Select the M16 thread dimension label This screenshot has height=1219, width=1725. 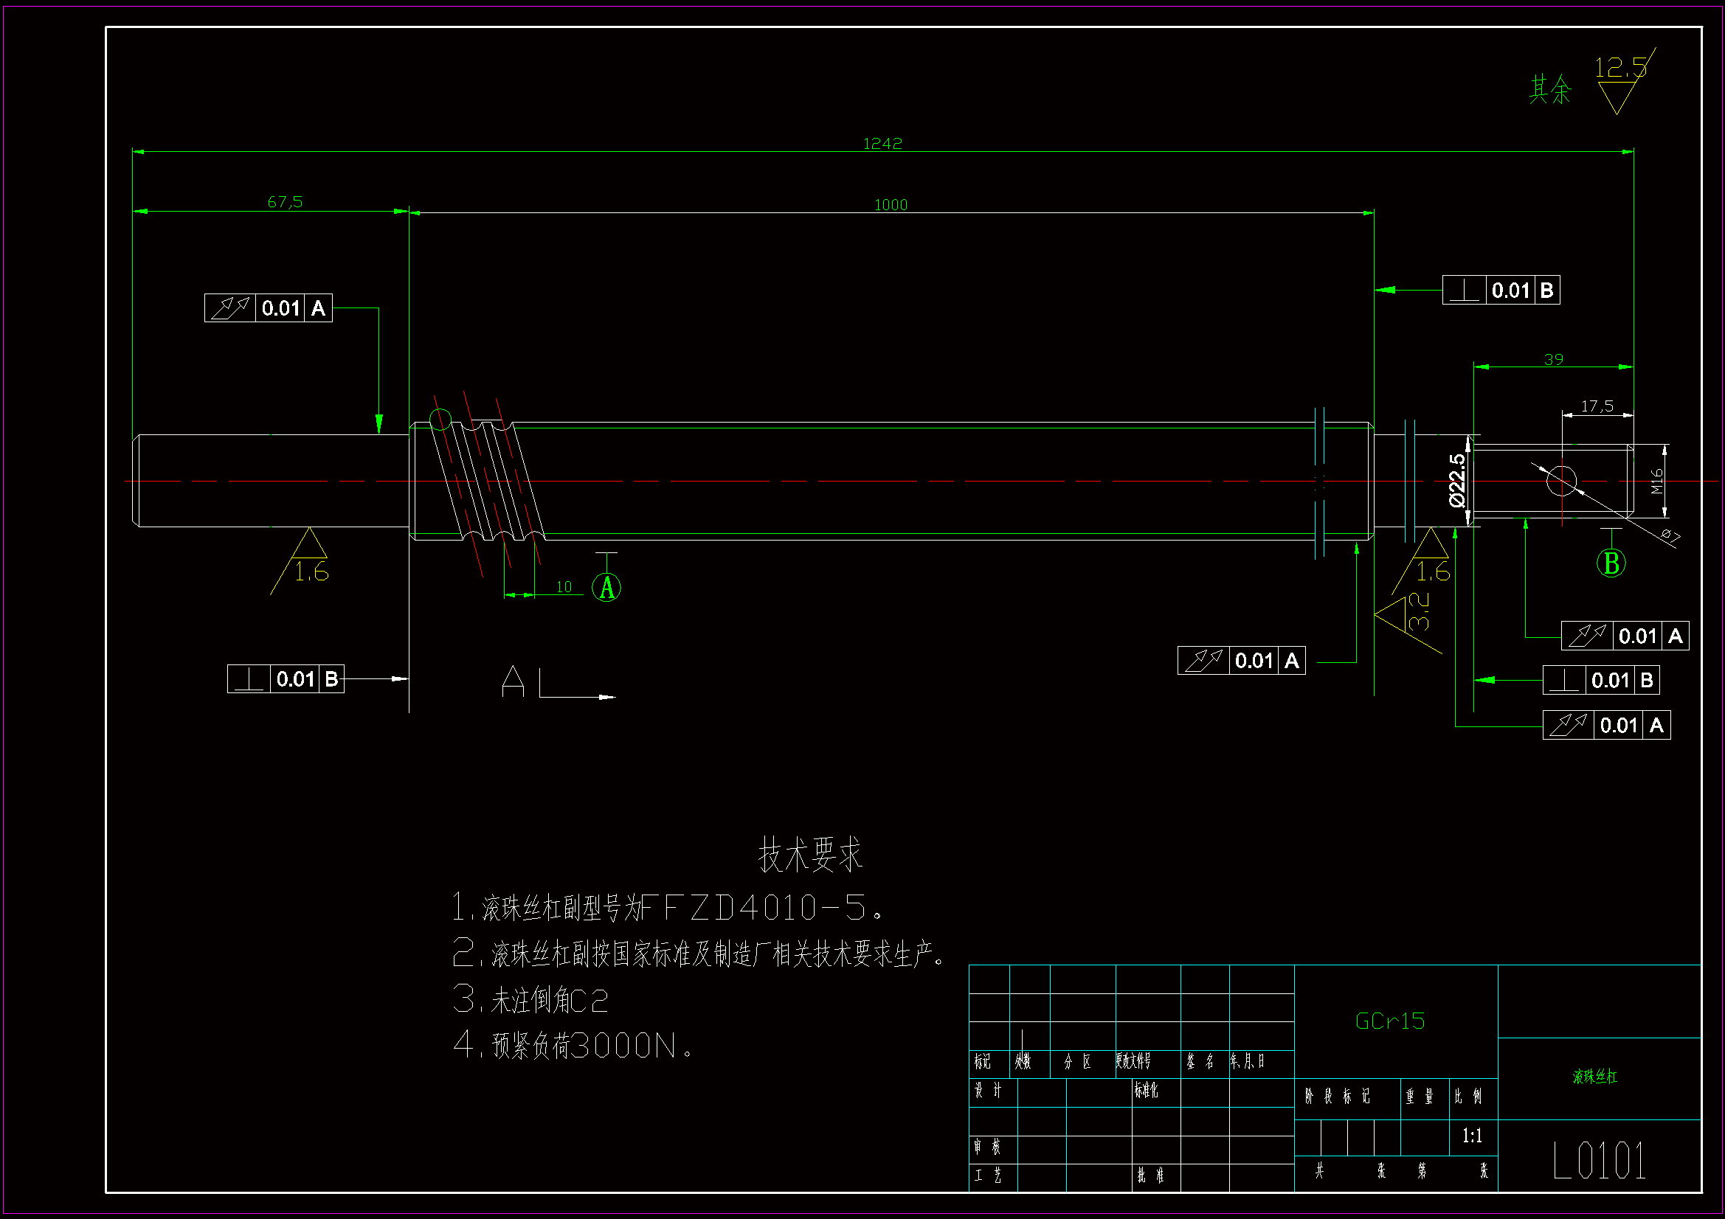click(1656, 482)
